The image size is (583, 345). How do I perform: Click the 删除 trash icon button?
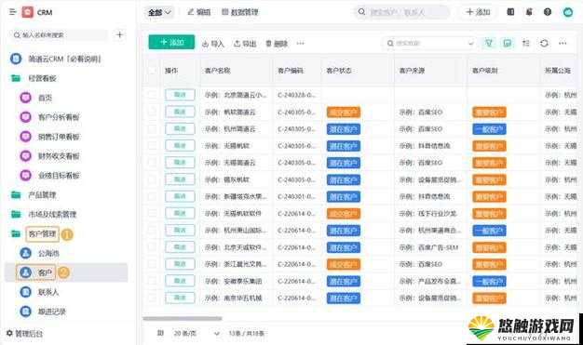(277, 44)
